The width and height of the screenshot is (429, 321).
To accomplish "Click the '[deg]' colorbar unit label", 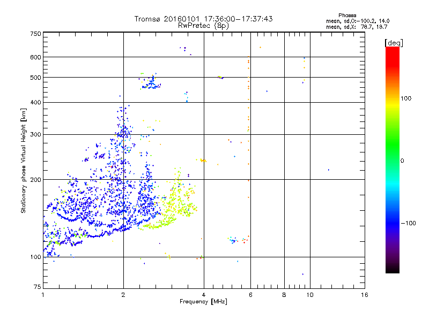I will 394,43.
